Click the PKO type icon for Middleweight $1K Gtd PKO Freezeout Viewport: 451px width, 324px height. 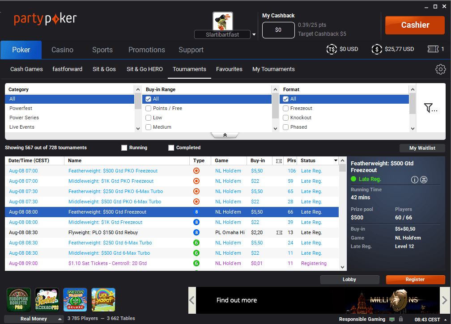coord(196,181)
